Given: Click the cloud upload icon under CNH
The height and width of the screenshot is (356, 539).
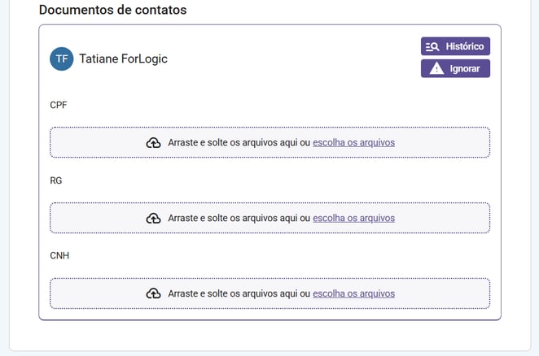Looking at the screenshot, I should pyautogui.click(x=153, y=294).
